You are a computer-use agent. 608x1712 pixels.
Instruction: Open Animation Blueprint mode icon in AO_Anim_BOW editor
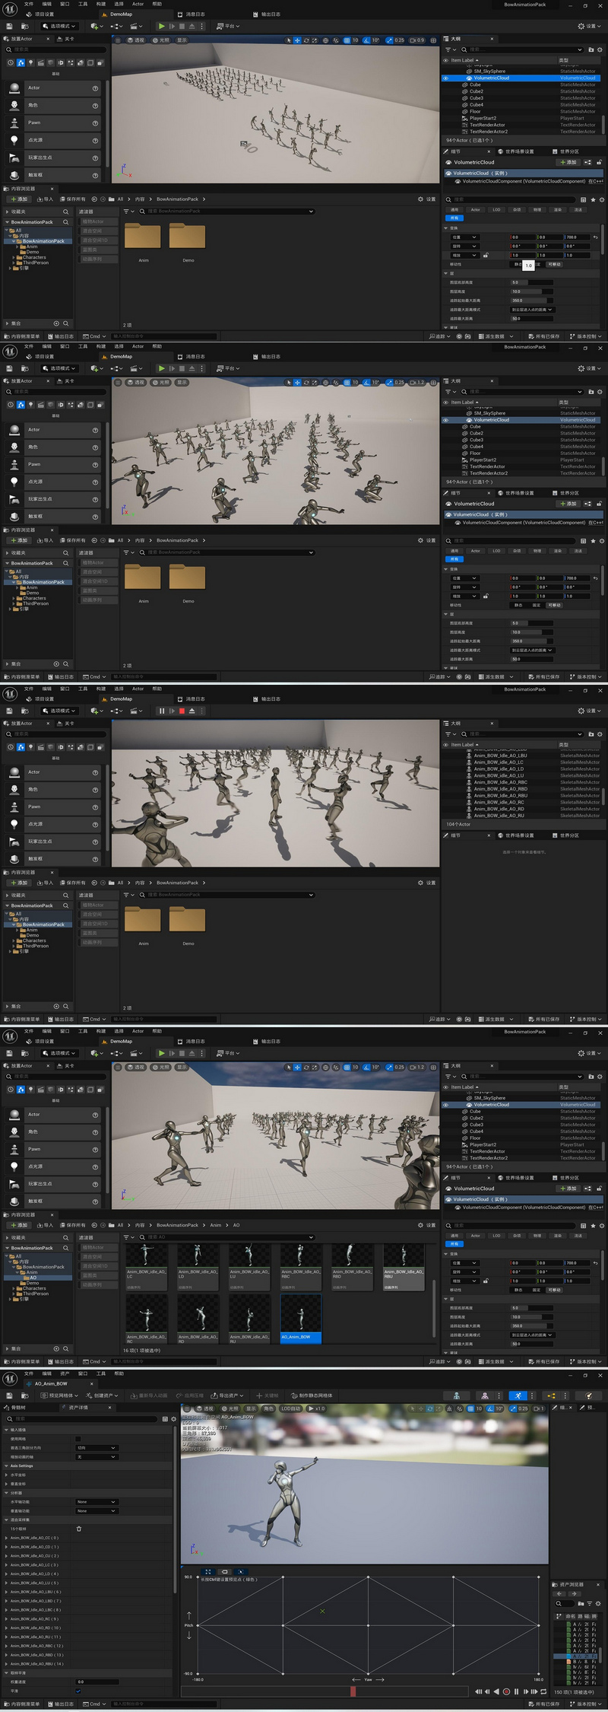(x=552, y=1395)
